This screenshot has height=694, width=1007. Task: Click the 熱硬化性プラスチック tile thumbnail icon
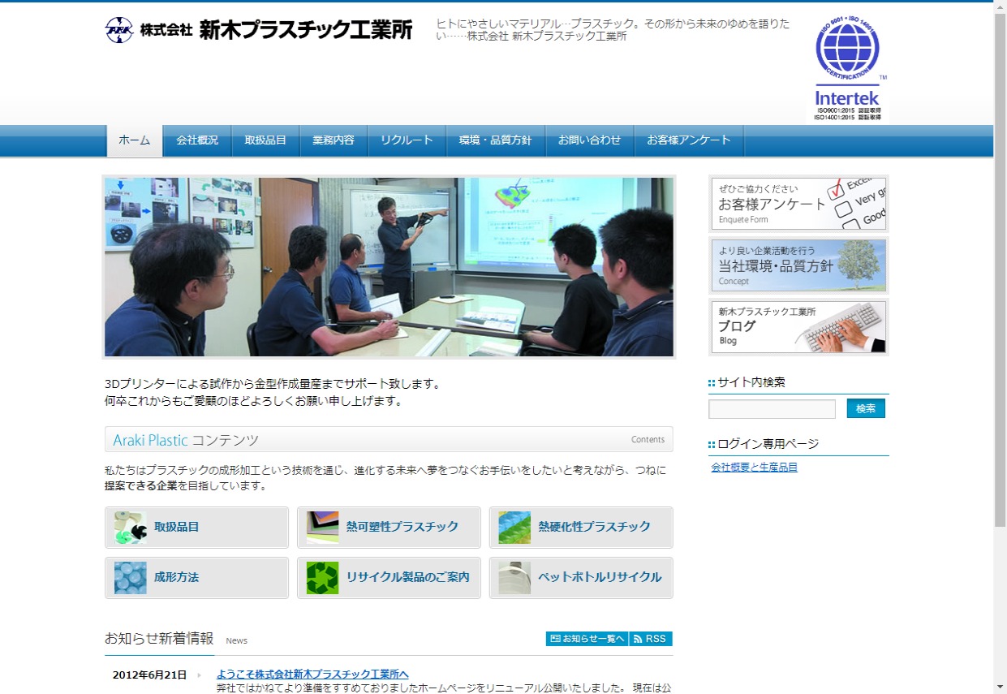(x=514, y=528)
